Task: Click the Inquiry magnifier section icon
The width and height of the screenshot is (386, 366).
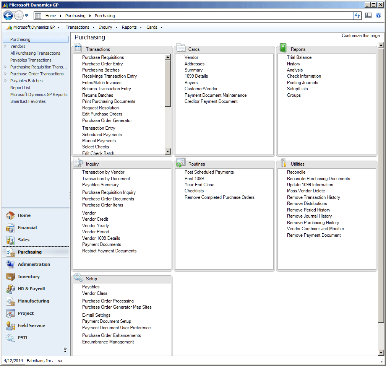Action: pyautogui.click(x=78, y=163)
